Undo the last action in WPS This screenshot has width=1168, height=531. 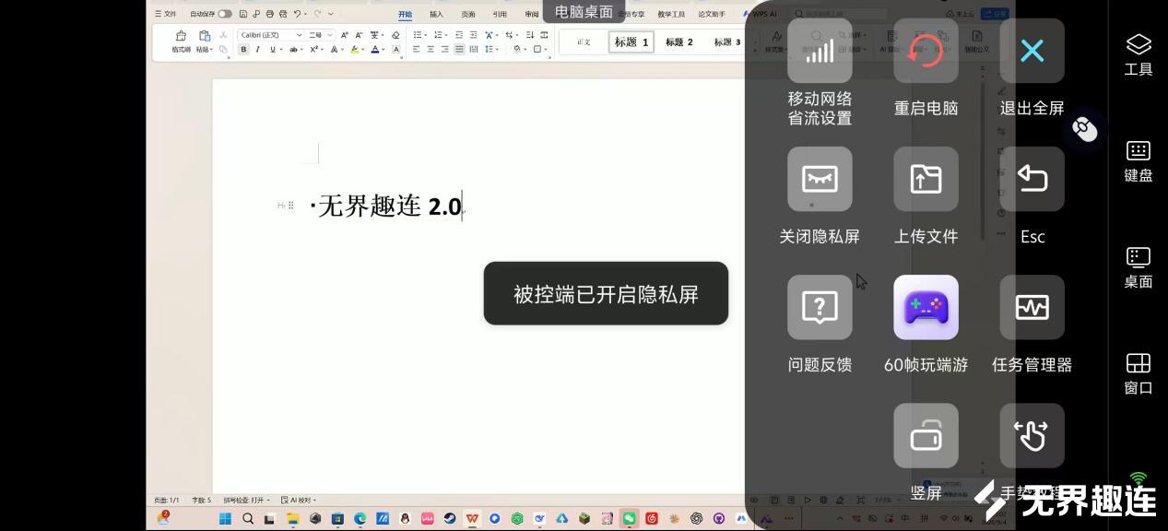click(298, 14)
